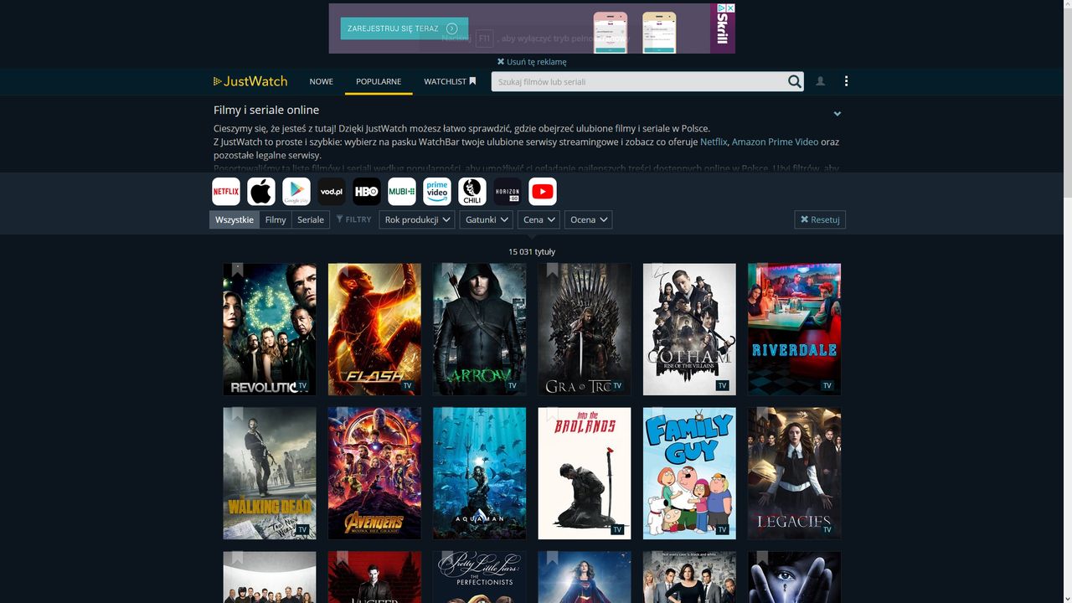Go to the POPULARNE tab
The height and width of the screenshot is (603, 1072).
(x=379, y=81)
